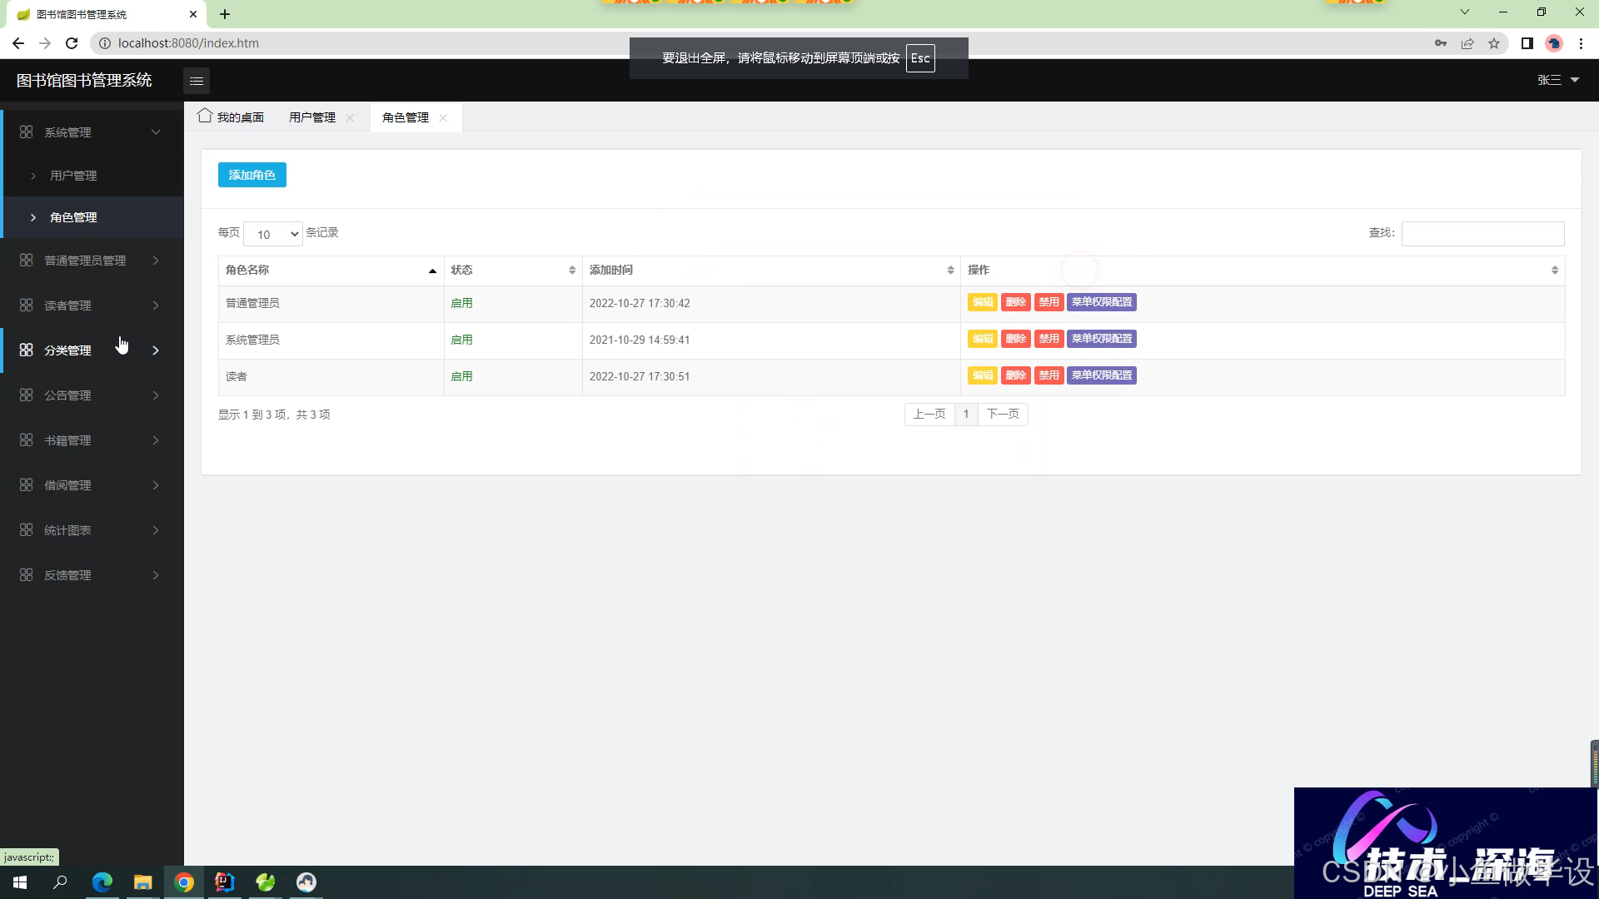
Task: Close the 角色管理 tab
Action: coord(443,118)
